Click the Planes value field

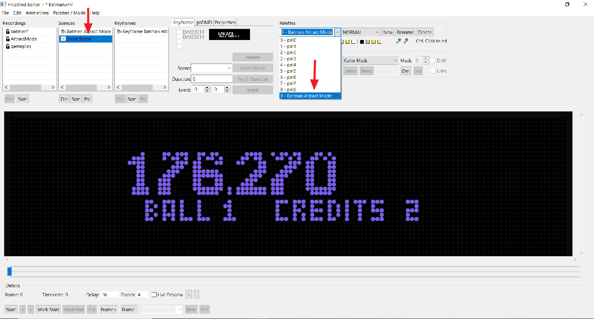coord(142,295)
